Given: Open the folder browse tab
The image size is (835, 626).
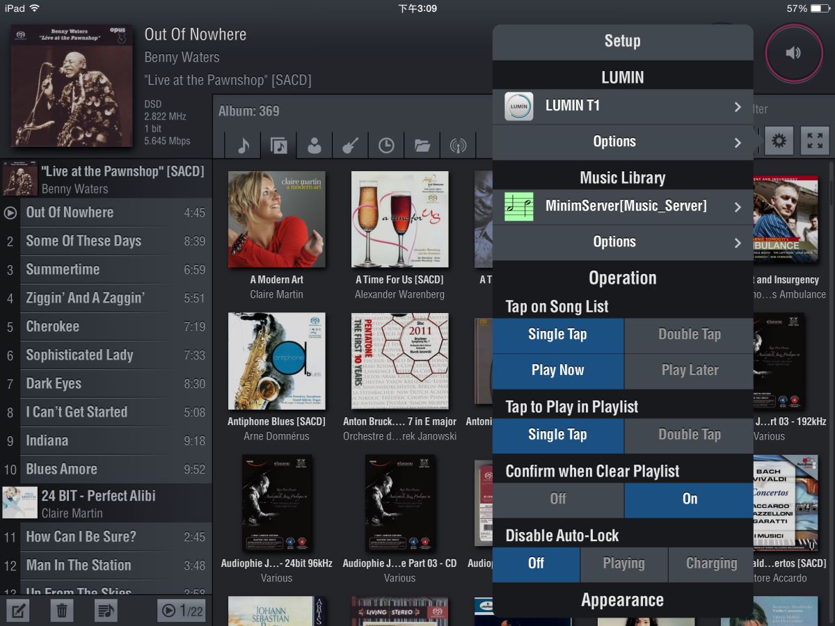Looking at the screenshot, I should [422, 145].
